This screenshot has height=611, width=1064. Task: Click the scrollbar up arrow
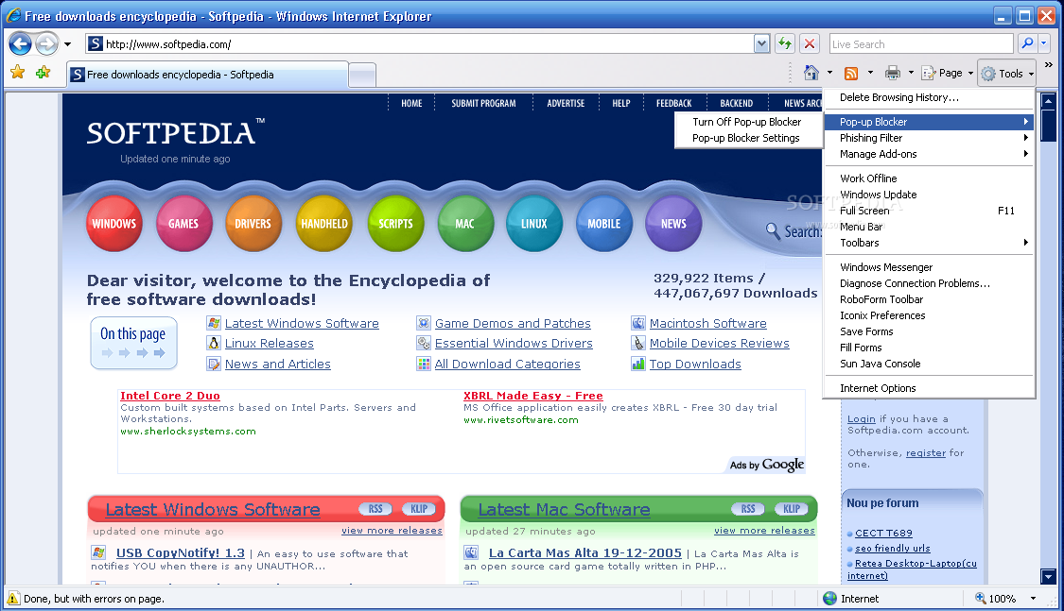pyautogui.click(x=1048, y=102)
